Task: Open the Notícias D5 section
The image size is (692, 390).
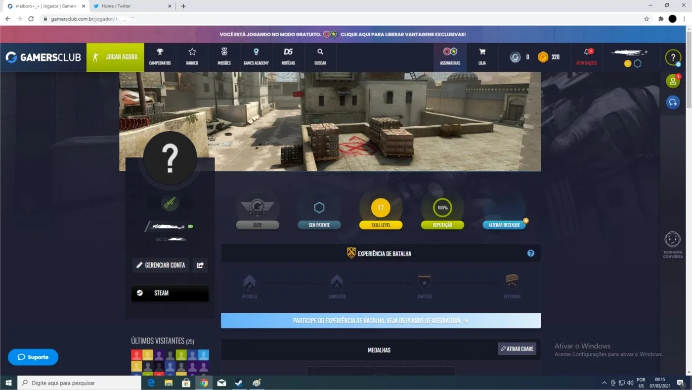Action: (x=288, y=57)
